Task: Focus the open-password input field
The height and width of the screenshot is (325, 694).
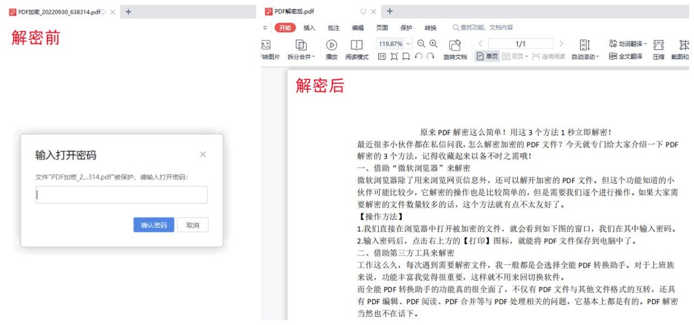Action: point(121,195)
